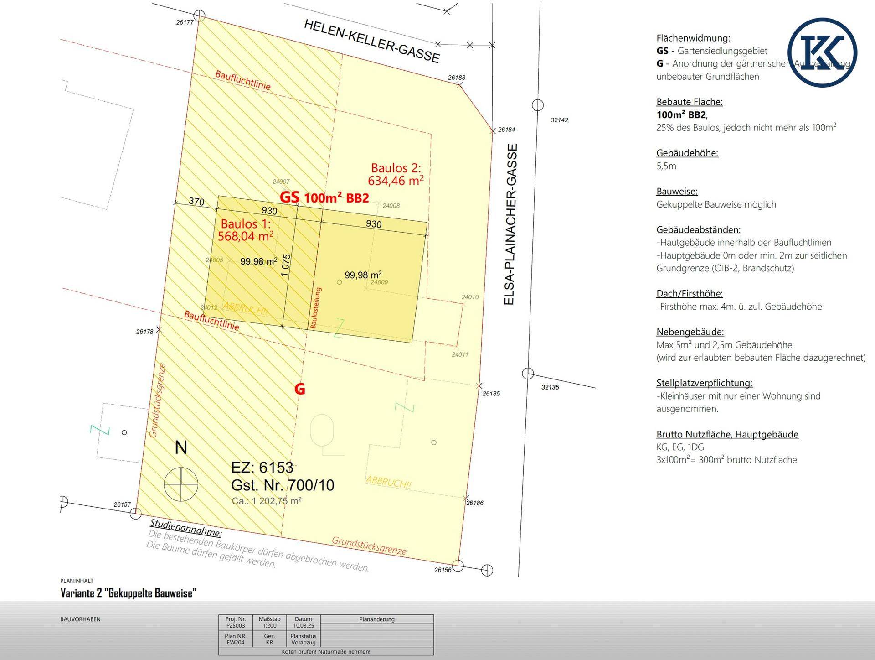Click the Flächenwidmung heading
Image resolution: width=875 pixels, height=660 pixels.
click(x=693, y=38)
